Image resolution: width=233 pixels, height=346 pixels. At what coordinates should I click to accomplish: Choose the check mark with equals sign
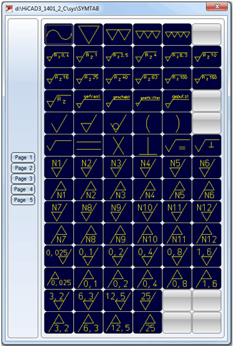point(177,145)
